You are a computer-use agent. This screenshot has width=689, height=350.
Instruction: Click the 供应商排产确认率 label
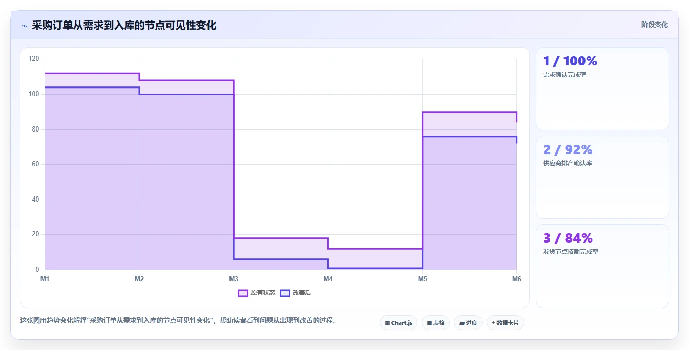tap(567, 163)
